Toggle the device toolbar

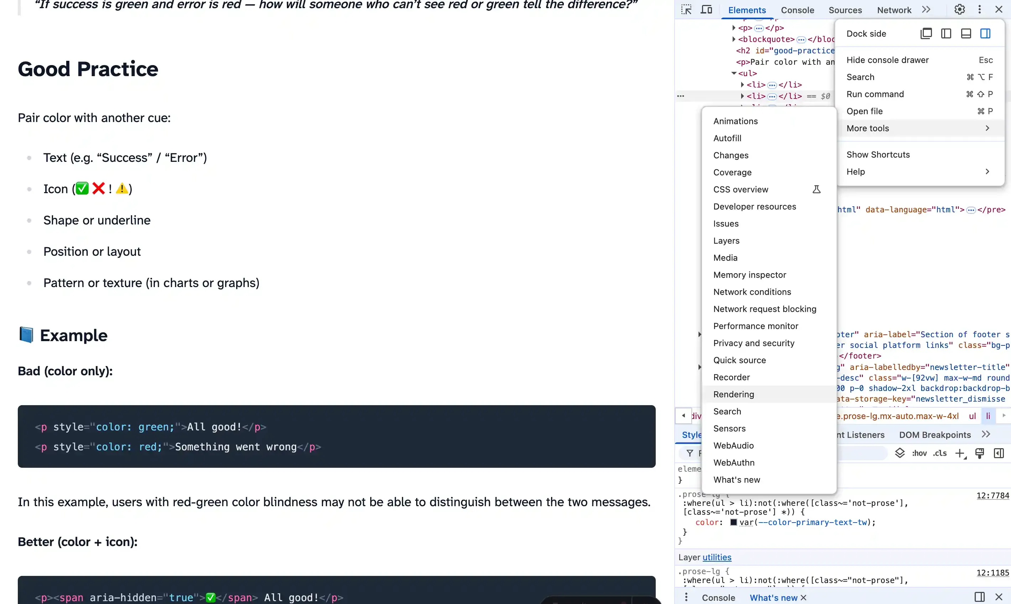click(707, 9)
